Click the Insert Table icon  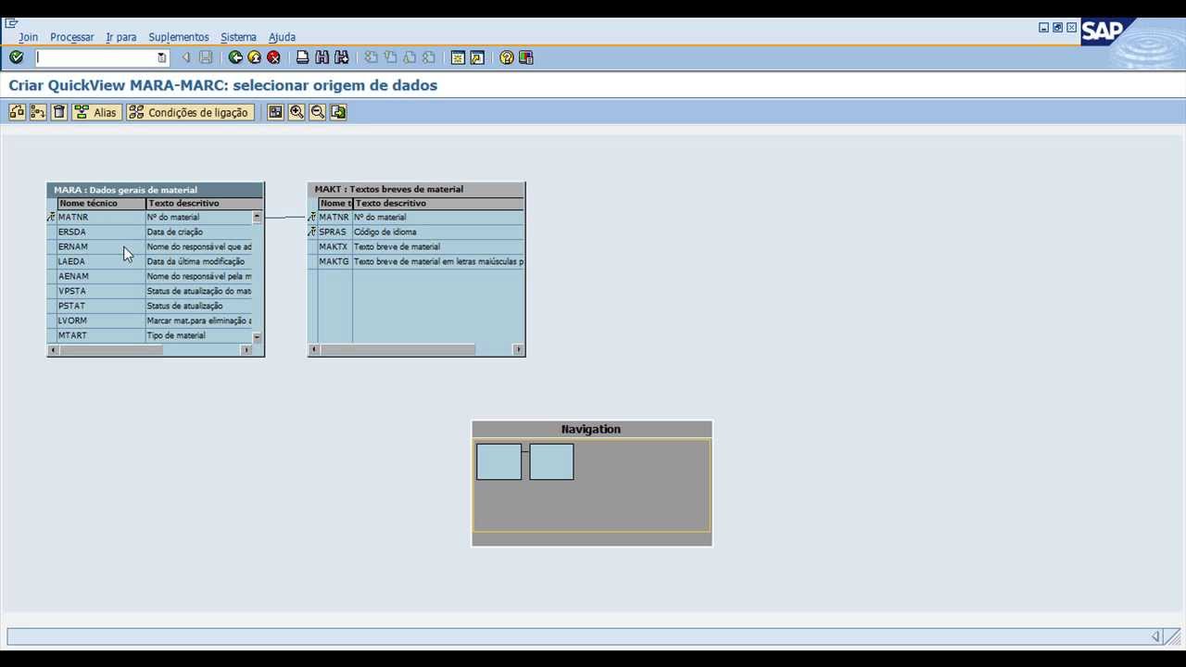pyautogui.click(x=17, y=112)
